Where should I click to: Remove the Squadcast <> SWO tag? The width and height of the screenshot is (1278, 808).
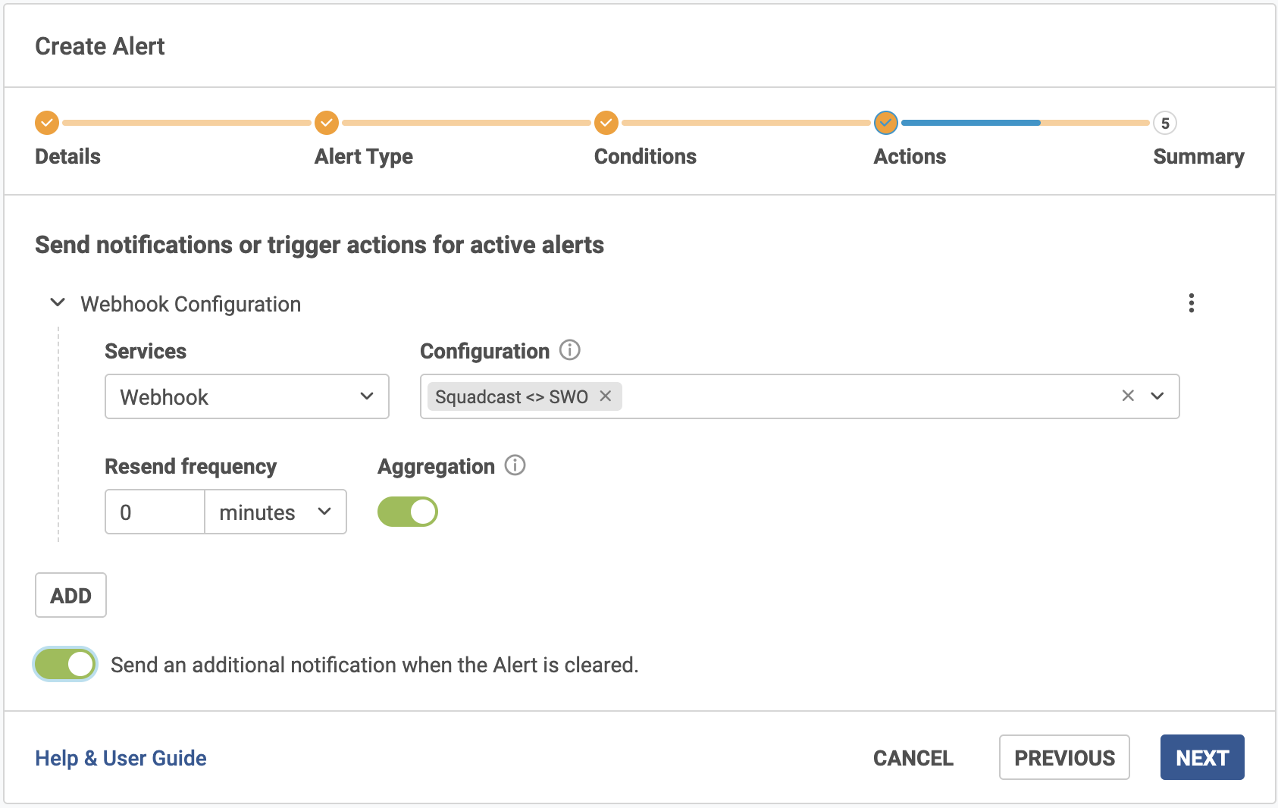click(606, 396)
